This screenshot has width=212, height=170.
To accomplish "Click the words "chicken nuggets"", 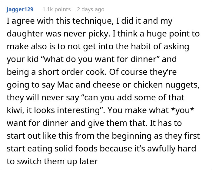I will point(167,85).
